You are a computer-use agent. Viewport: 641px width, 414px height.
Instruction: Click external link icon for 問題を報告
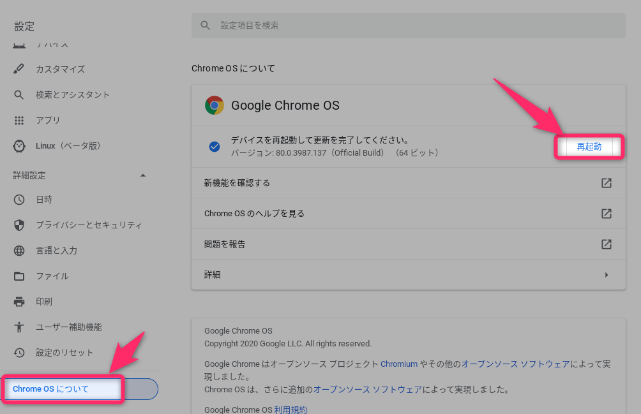pyautogui.click(x=607, y=244)
